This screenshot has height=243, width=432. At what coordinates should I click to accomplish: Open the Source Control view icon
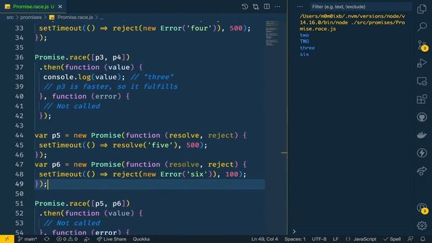pos(422,45)
